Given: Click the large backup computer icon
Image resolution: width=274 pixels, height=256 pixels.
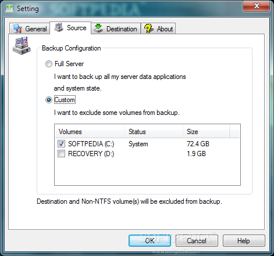Looking at the screenshot, I should pyautogui.click(x=22, y=46).
